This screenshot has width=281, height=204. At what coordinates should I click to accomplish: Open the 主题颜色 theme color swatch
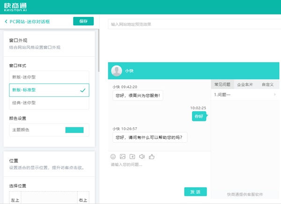tap(74, 130)
